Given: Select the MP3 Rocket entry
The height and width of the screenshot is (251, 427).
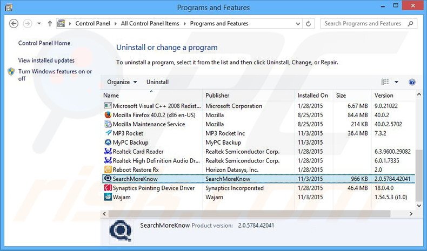Looking at the screenshot, I should 128,133.
